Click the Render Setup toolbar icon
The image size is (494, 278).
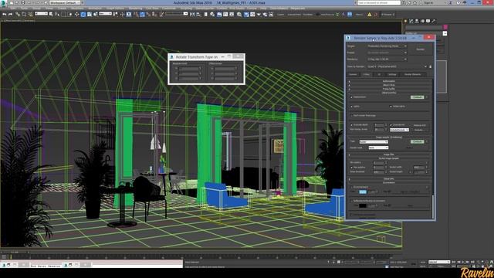pos(246,14)
